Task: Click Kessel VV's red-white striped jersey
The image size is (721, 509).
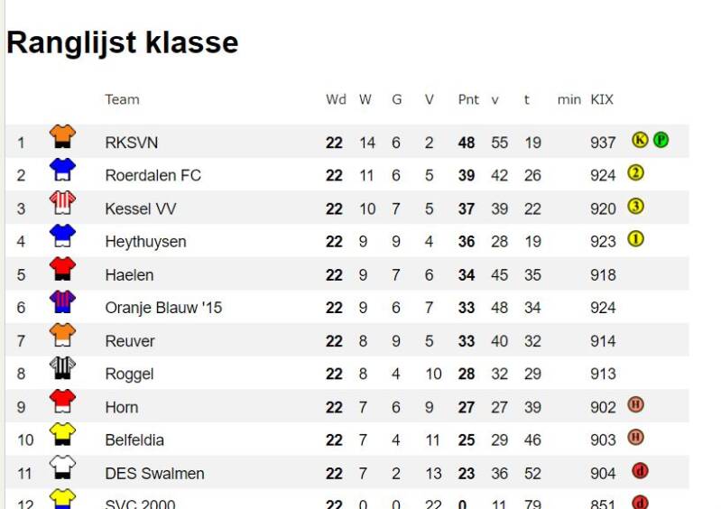Action: point(62,203)
